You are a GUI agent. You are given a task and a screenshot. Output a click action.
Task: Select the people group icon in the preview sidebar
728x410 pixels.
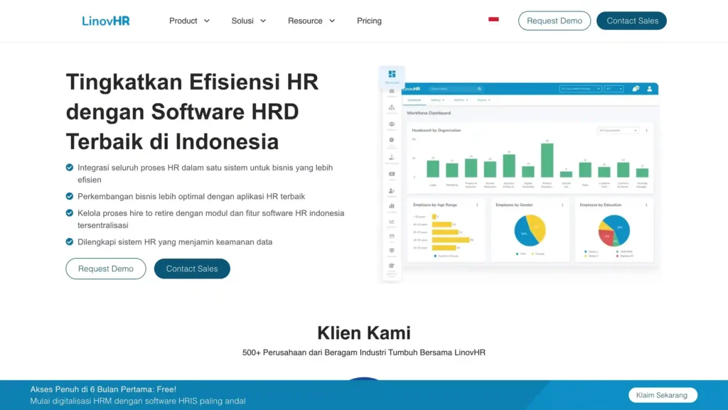point(392,124)
